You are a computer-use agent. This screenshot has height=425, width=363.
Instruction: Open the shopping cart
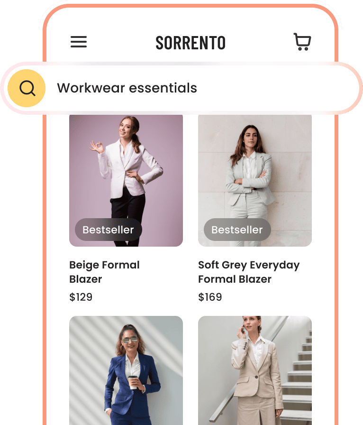point(302,42)
